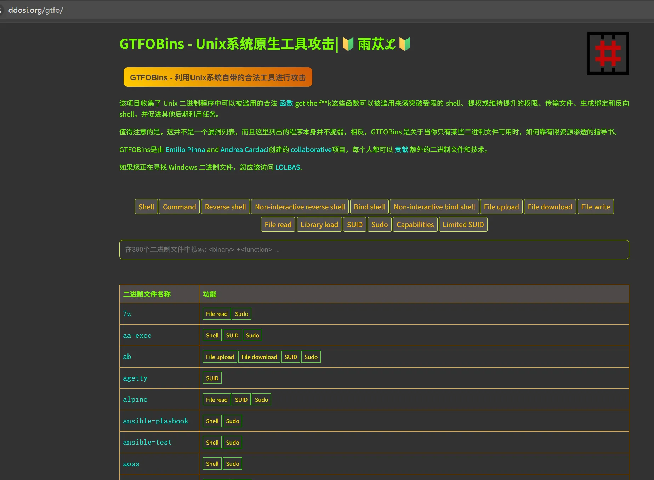The image size is (654, 480).
Task: Open the aoss binary link
Action: click(131, 464)
